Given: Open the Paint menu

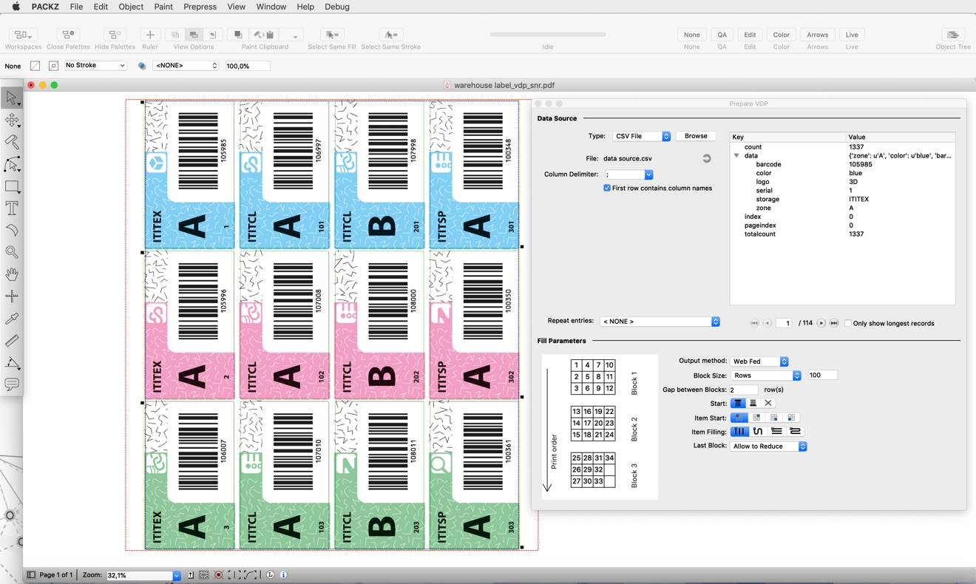Looking at the screenshot, I should 163,7.
